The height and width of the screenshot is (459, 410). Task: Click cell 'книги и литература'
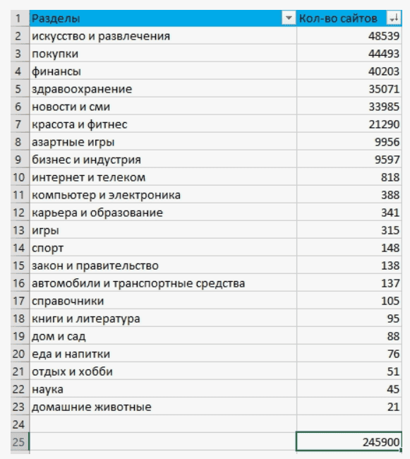pyautogui.click(x=163, y=318)
